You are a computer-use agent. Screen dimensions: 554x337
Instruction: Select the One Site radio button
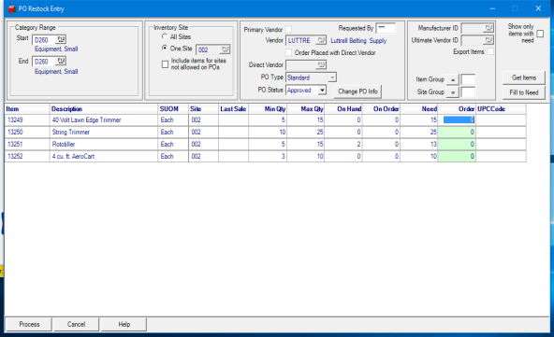pos(165,48)
